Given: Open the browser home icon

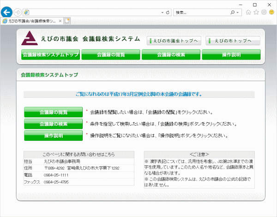Looking at the screenshot, I should pos(248,12).
